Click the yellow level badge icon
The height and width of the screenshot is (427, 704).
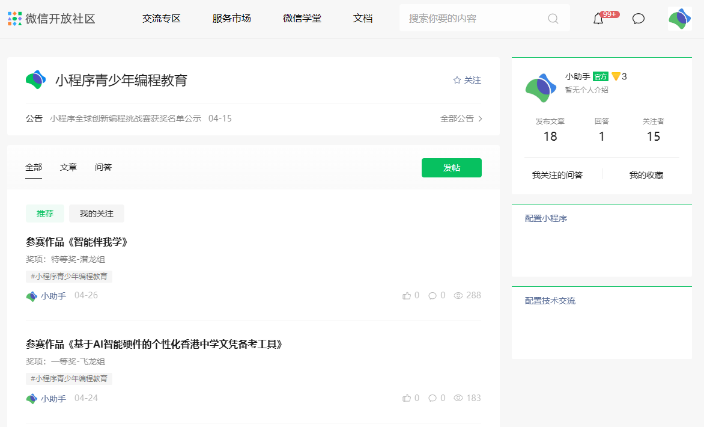tap(616, 76)
